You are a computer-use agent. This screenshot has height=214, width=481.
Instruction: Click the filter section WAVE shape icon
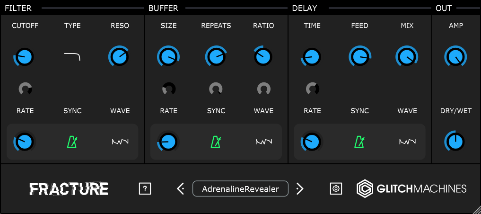(x=120, y=142)
